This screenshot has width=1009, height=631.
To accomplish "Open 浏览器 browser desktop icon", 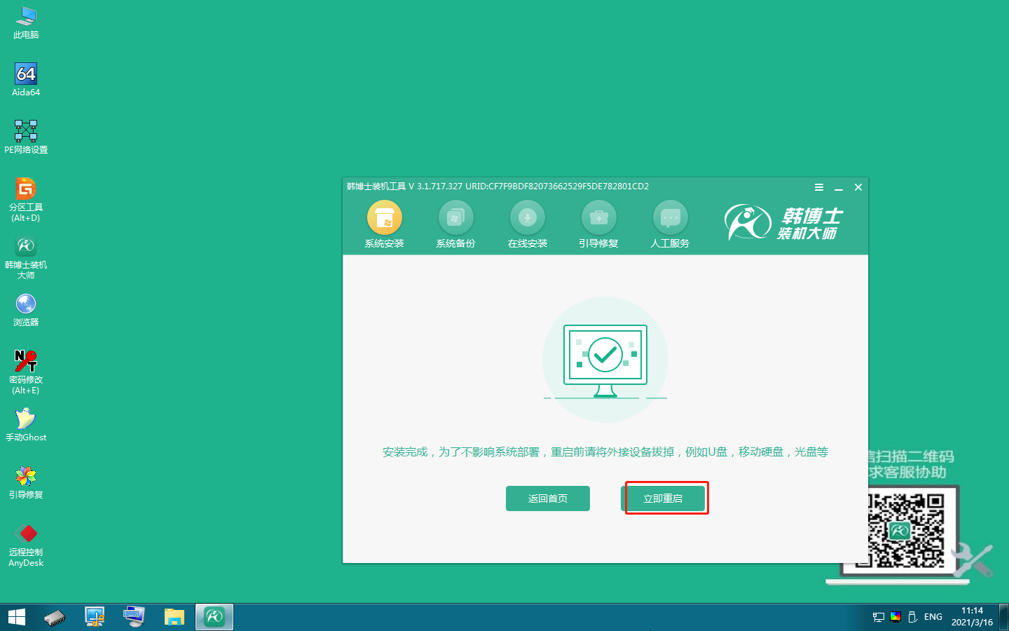I will click(26, 304).
